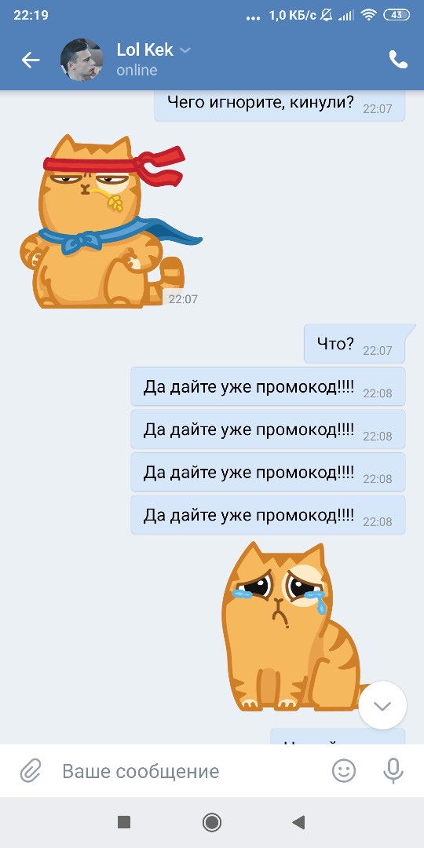Select the 'Что?' message bubble

[355, 344]
